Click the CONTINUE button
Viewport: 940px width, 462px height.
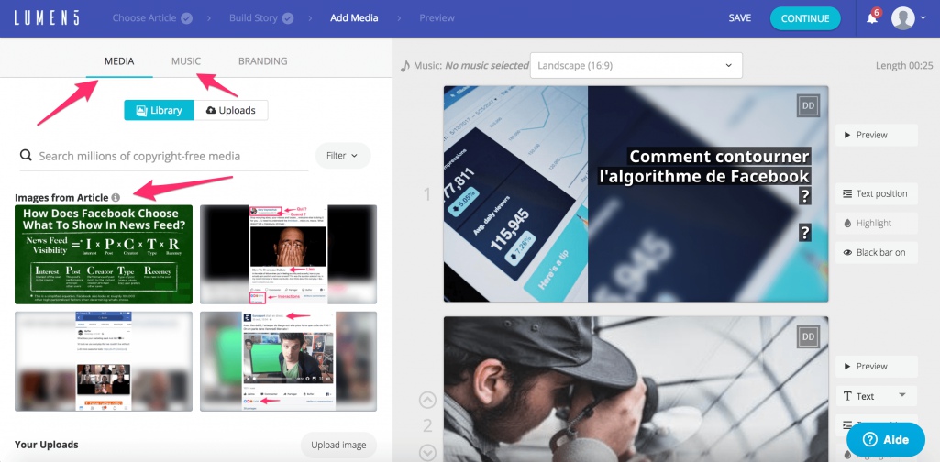(805, 18)
